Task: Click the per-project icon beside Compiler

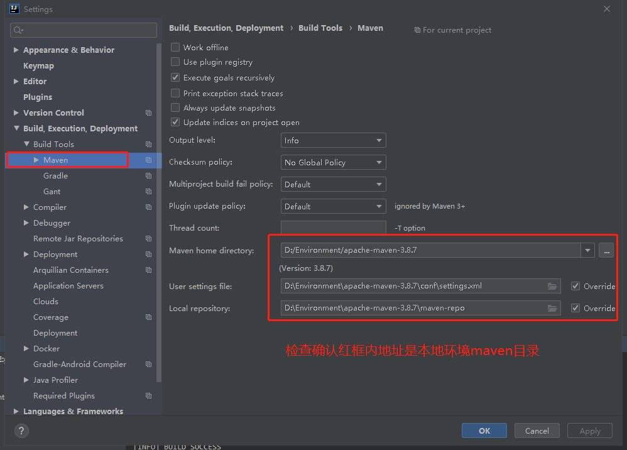Action: [x=148, y=207]
